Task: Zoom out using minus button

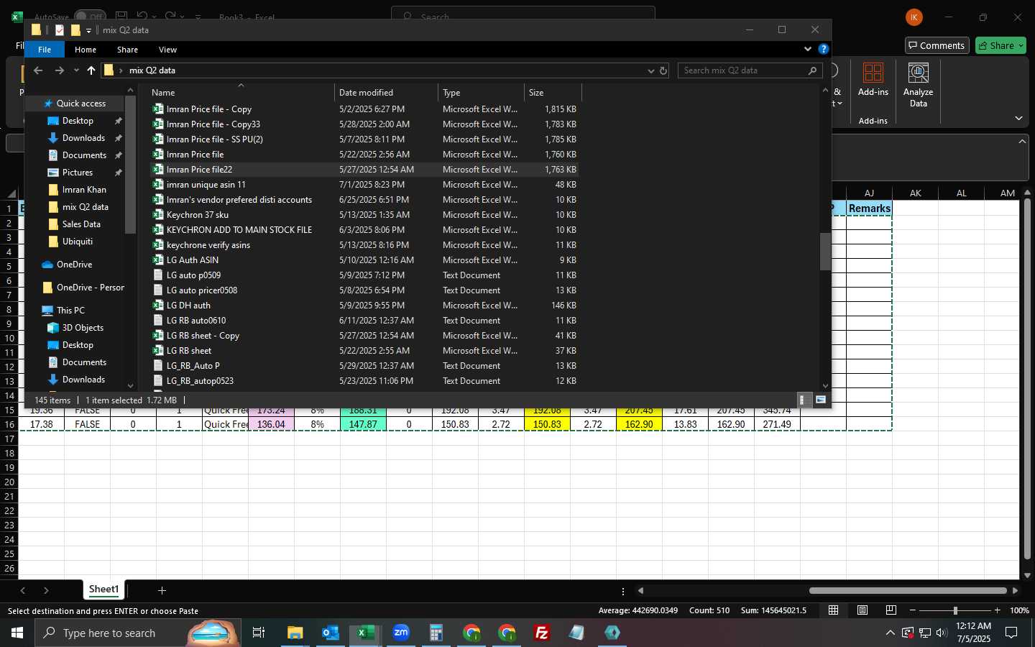Action: pyautogui.click(x=913, y=610)
